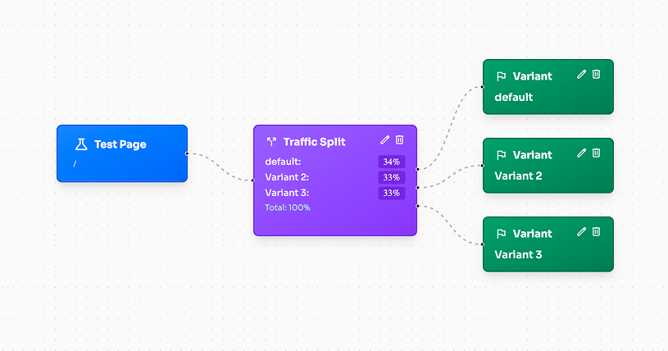Delete the default variant node
This screenshot has height=351, width=668.
(597, 74)
